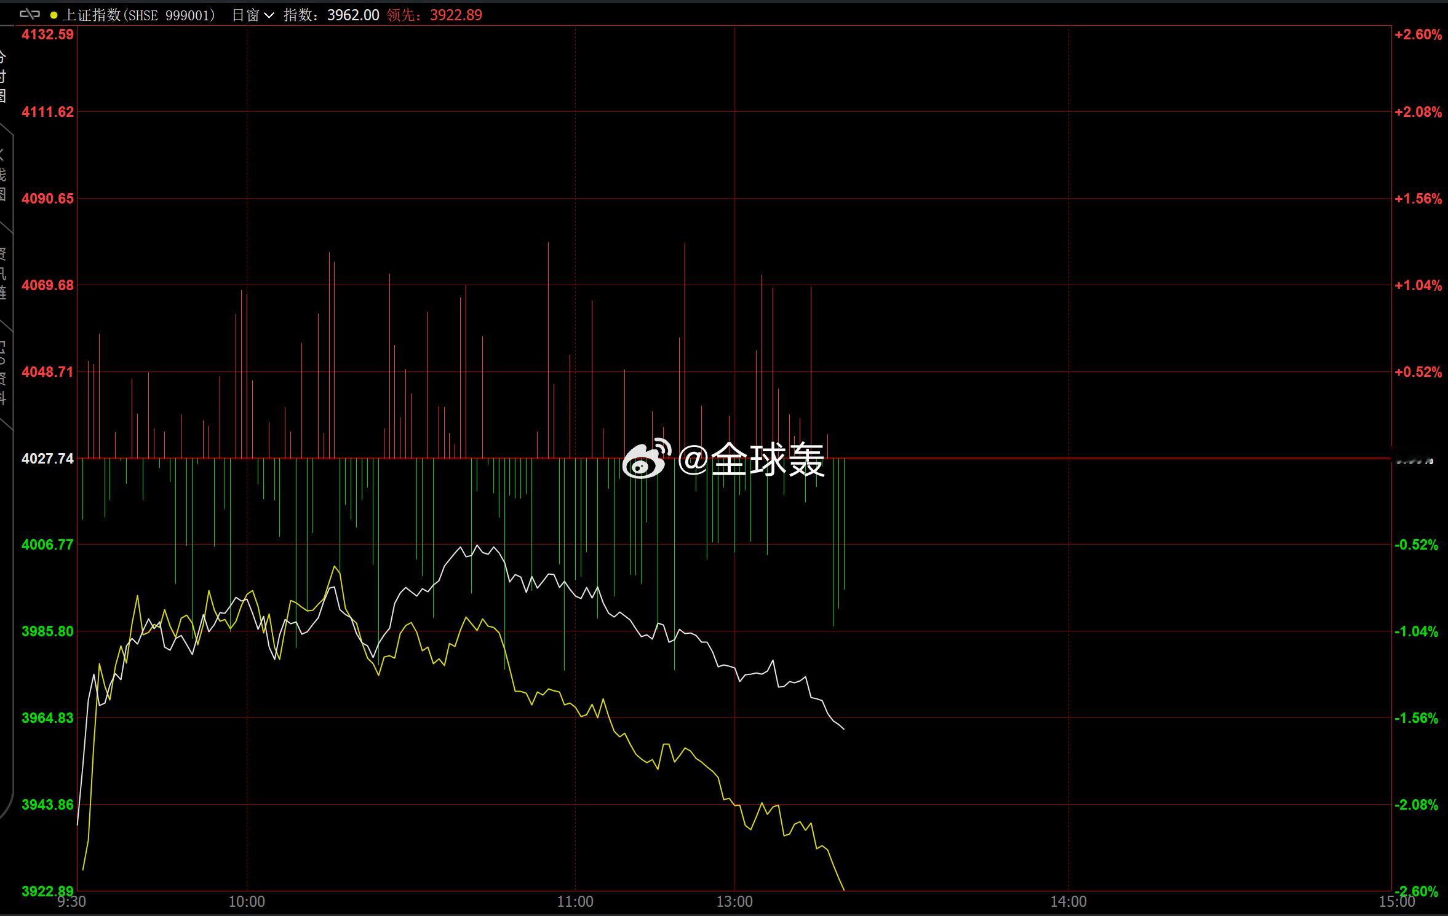Click the -2.08% percent axis label

(x=1416, y=805)
